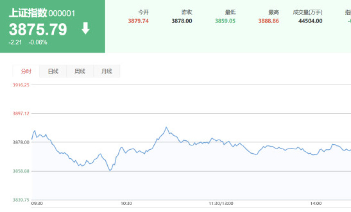The height and width of the screenshot is (212, 351).
Task: Click the current price 3875.79
Action: (38, 29)
